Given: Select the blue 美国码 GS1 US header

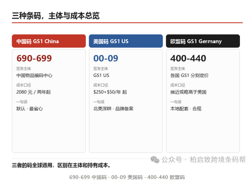Looking at the screenshot, I should tap(126, 41).
